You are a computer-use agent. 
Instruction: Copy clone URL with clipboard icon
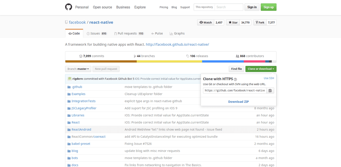coord(270,91)
